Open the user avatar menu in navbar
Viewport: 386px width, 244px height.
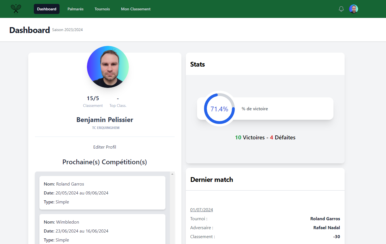coord(354,9)
